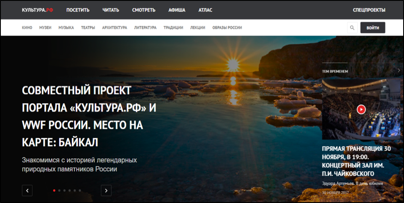
Task: Select the АРХИТЕКТУРА category tab
Action: pos(114,28)
